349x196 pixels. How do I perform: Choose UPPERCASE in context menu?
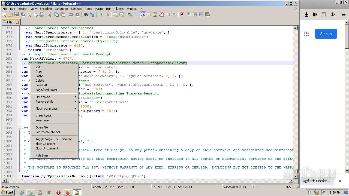(54, 116)
